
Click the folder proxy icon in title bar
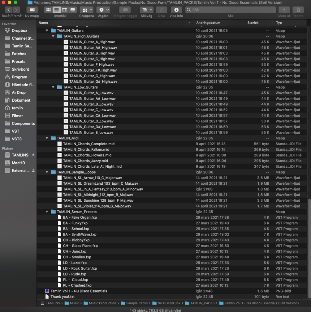tap(30, 2)
